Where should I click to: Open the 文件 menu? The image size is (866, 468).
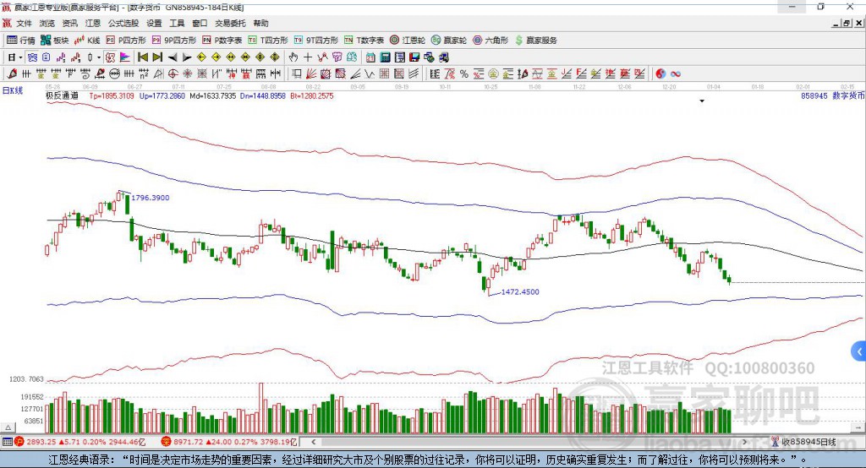tap(24, 23)
